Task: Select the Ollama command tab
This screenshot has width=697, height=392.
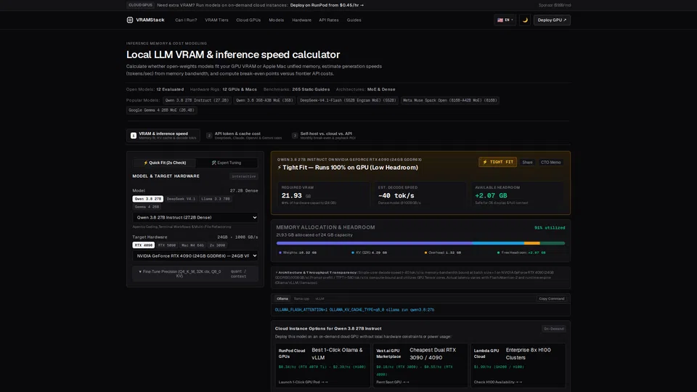Action: tap(282, 298)
